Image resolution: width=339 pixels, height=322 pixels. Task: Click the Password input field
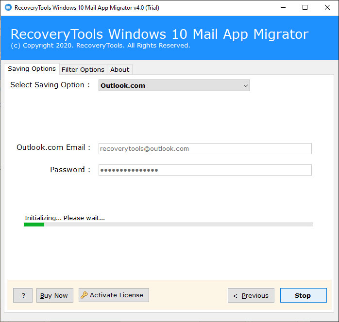[205, 170]
